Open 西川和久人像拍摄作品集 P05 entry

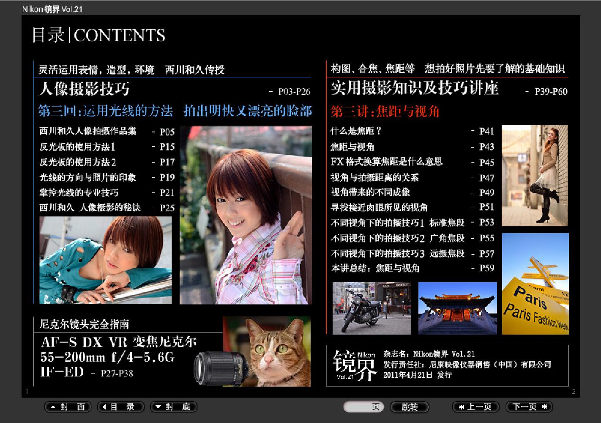point(107,132)
